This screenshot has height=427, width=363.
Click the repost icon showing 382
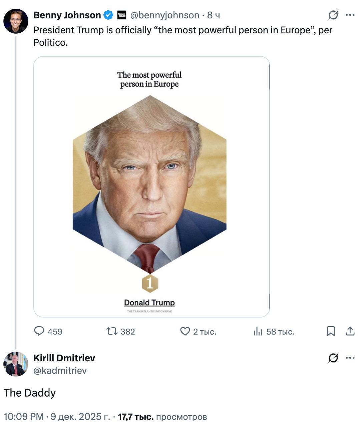click(x=112, y=331)
